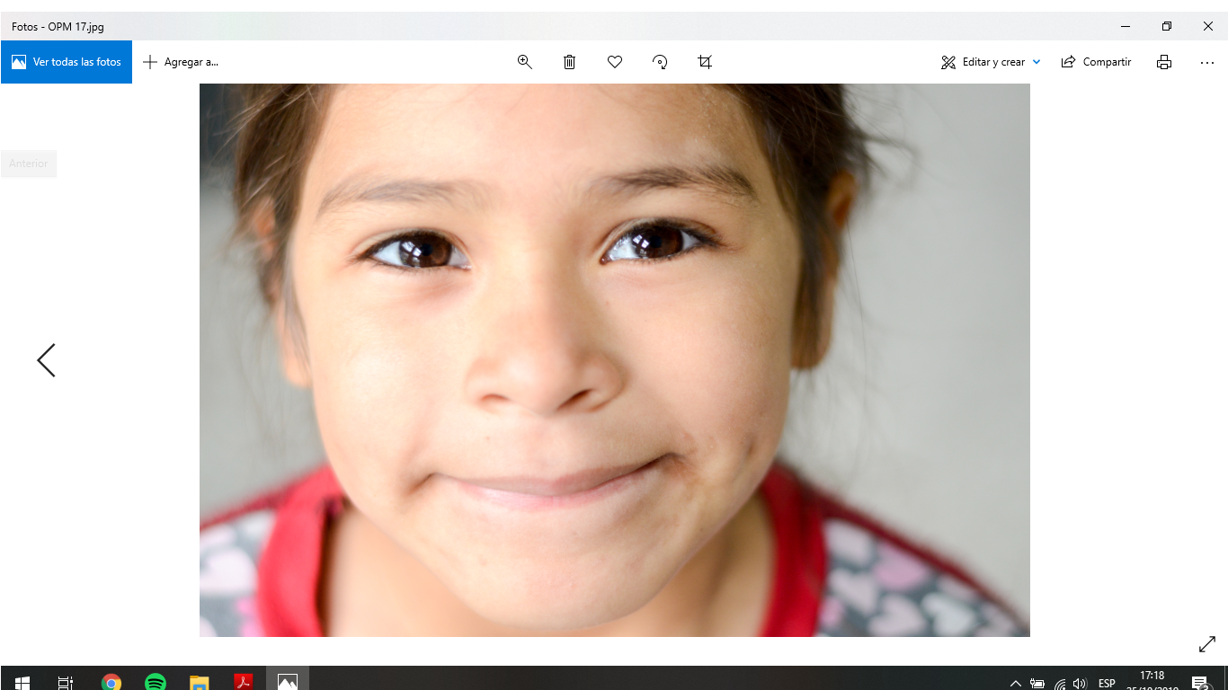
Task: Open Spotify from the taskbar
Action: 155,682
